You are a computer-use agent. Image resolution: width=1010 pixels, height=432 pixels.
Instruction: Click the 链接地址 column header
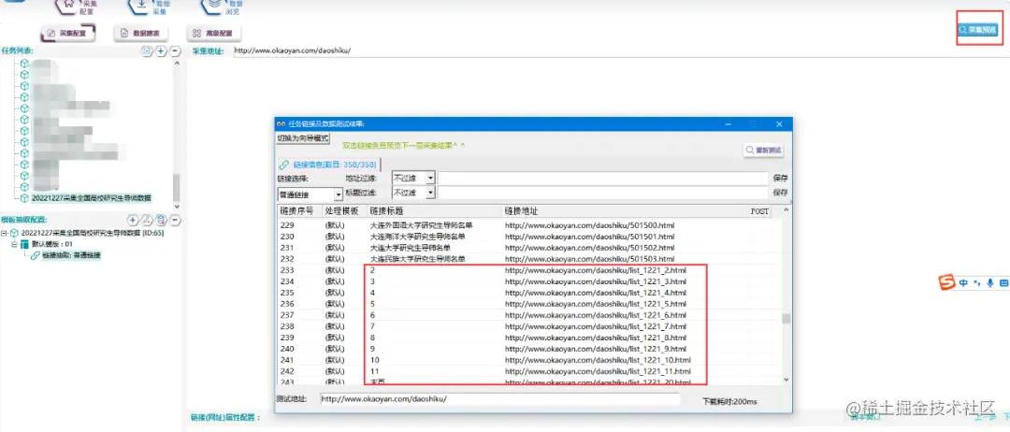pos(625,211)
